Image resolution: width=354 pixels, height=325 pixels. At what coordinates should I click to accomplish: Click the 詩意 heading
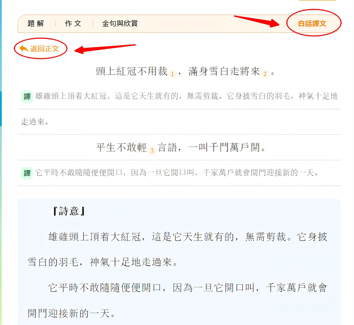click(x=69, y=211)
